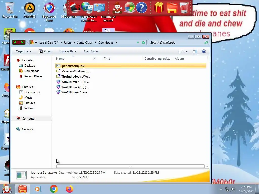Screen dimensions: 259x194
Task: Open the Organize menu
Action: (24, 51)
